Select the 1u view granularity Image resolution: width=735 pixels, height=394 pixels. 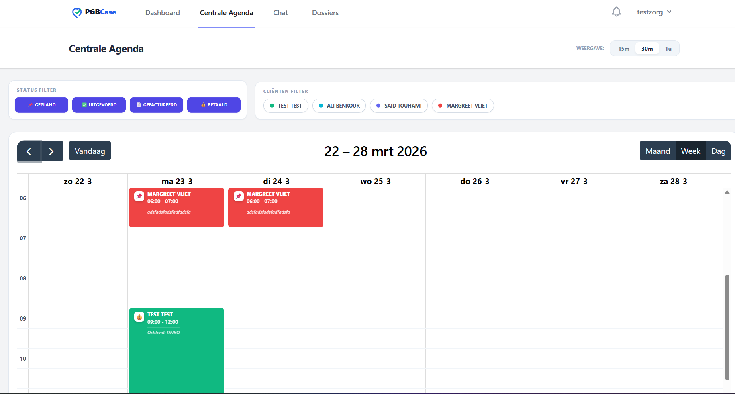point(668,49)
